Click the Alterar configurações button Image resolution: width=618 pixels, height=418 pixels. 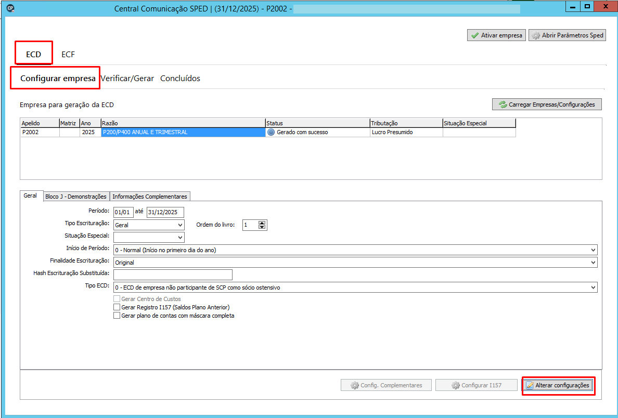[558, 385]
